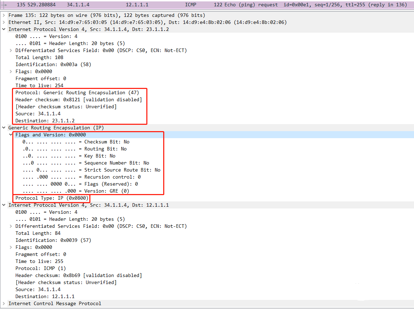Select 'Protocol: Generic Routing Encapsulation (47)' field
This screenshot has height=309, width=414.
[77, 92]
